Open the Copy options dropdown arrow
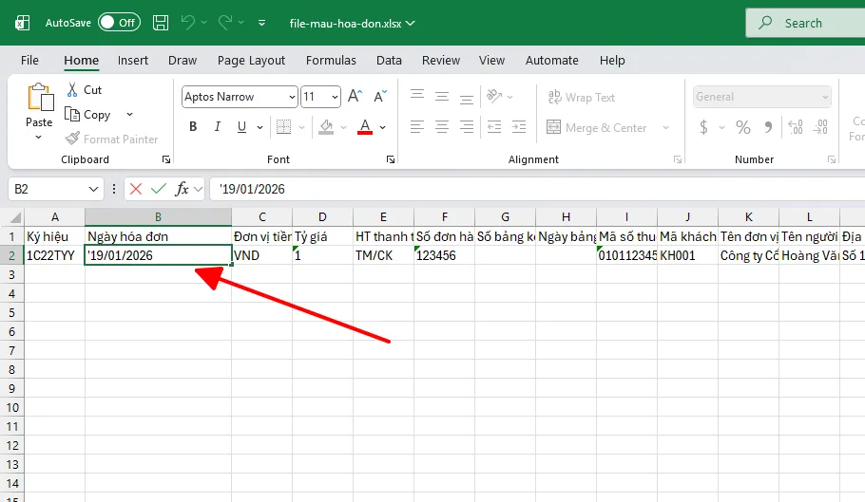 pyautogui.click(x=129, y=115)
